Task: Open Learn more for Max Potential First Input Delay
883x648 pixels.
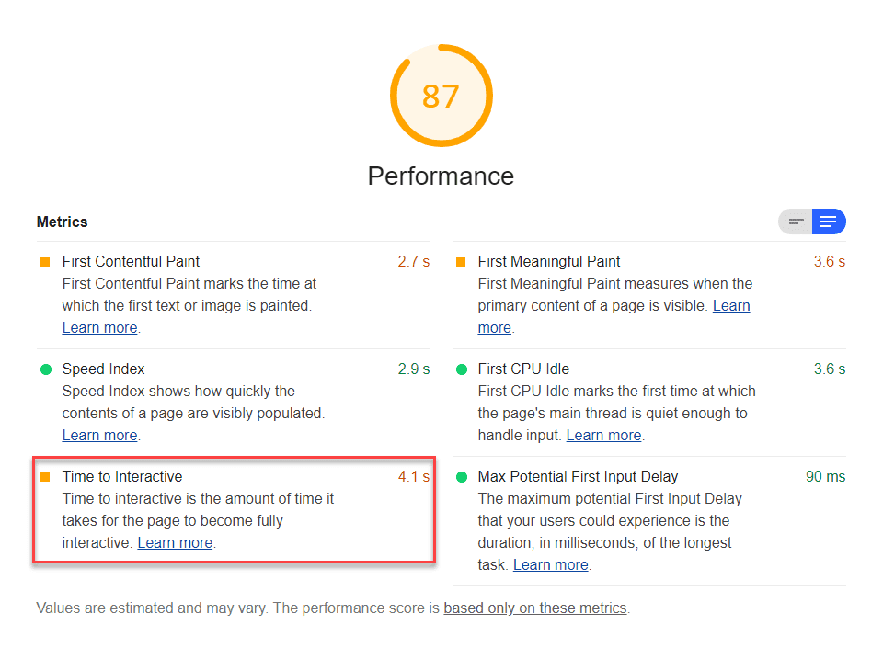Action: pyautogui.click(x=550, y=565)
